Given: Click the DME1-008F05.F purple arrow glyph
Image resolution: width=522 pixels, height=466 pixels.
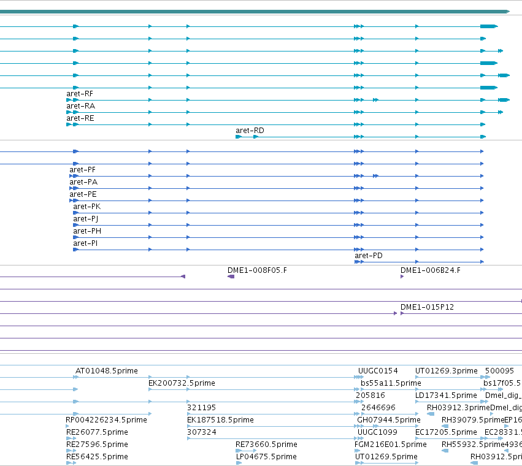Looking at the screenshot, I should click(231, 277).
